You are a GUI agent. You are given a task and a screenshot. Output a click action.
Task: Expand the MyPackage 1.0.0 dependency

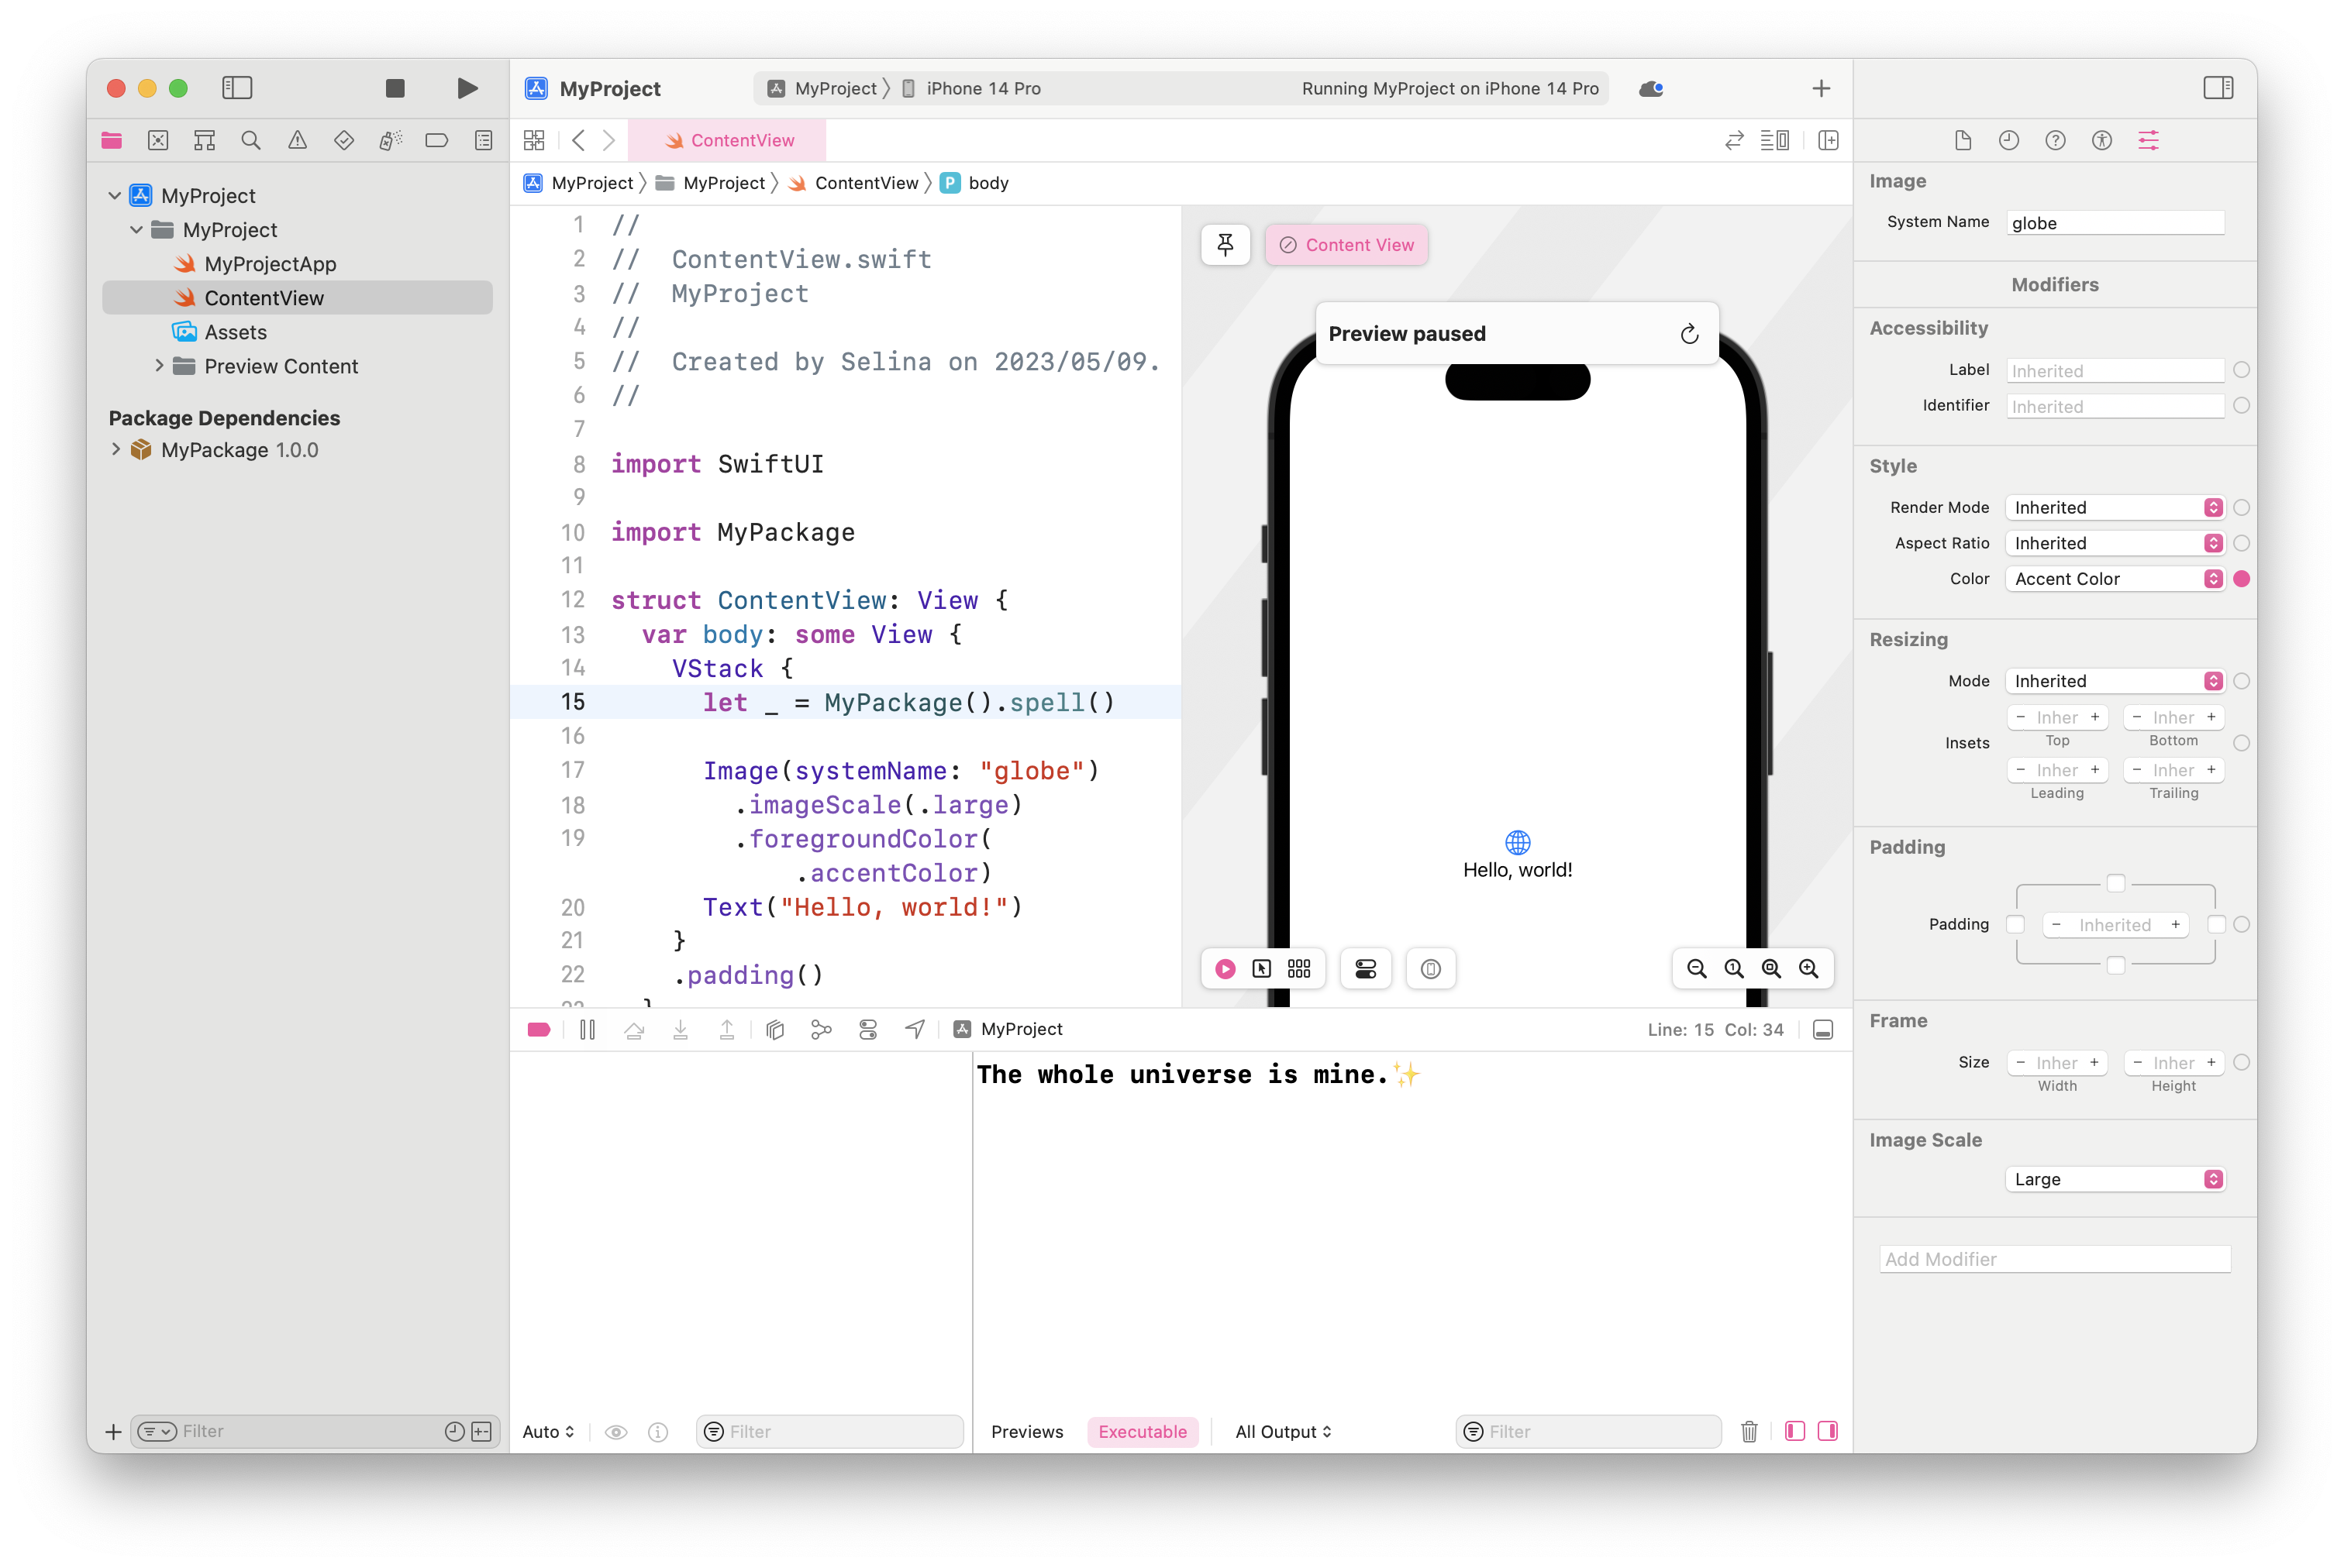coord(116,450)
